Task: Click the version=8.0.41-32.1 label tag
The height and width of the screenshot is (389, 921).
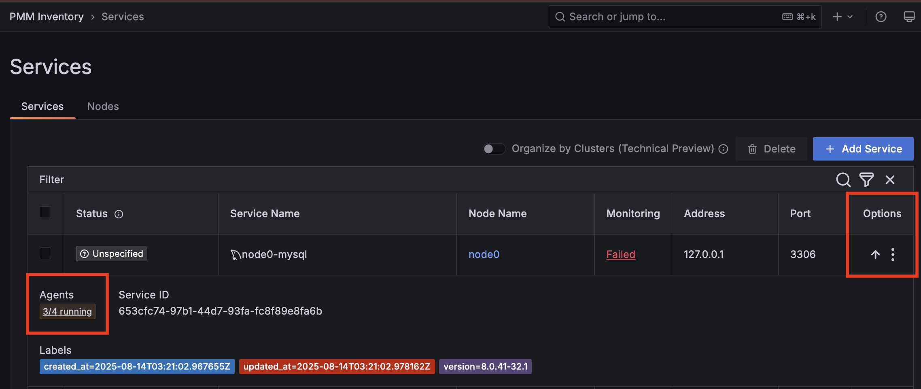Action: pos(486,367)
